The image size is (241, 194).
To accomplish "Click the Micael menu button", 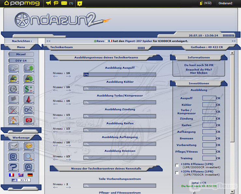I will click(21, 54).
